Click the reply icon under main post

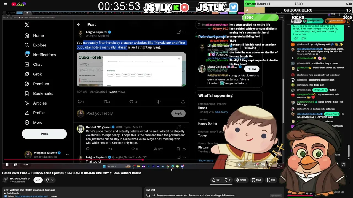click(80, 102)
